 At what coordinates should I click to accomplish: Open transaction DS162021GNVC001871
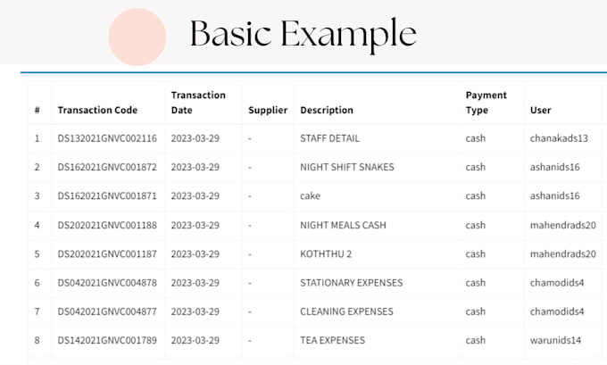pos(107,195)
